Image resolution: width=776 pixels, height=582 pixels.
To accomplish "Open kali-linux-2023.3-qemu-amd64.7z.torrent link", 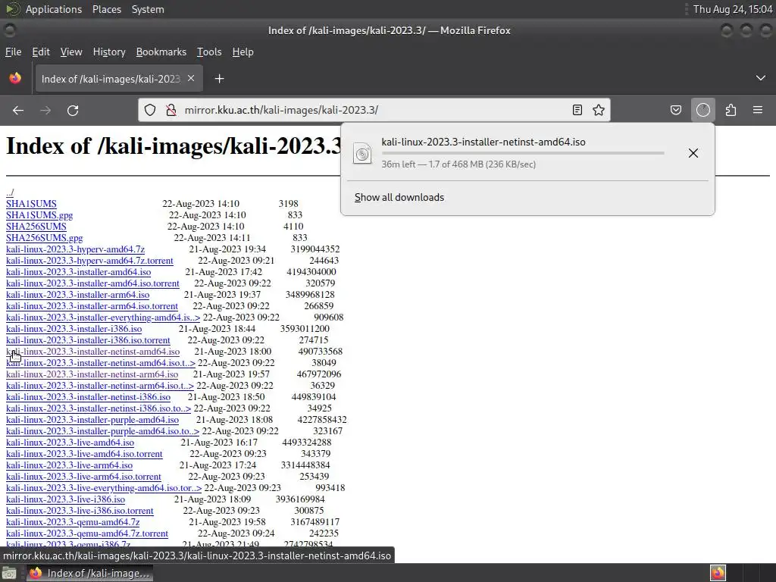I will 87,534.
